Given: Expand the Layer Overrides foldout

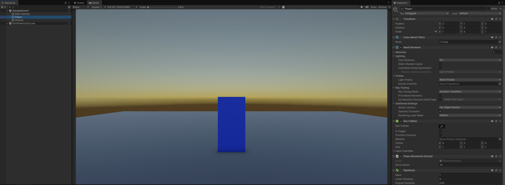Looking at the screenshot, I should coord(394,151).
